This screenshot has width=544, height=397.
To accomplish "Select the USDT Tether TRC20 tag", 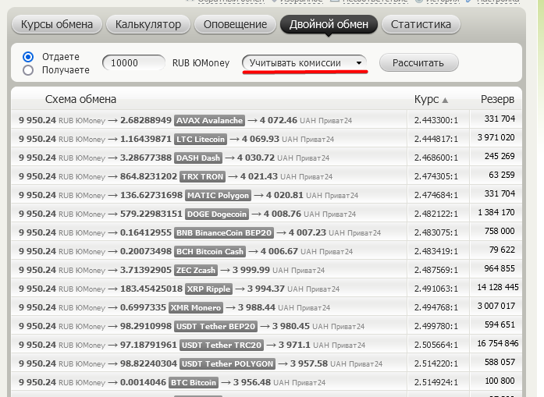I will click(222, 345).
